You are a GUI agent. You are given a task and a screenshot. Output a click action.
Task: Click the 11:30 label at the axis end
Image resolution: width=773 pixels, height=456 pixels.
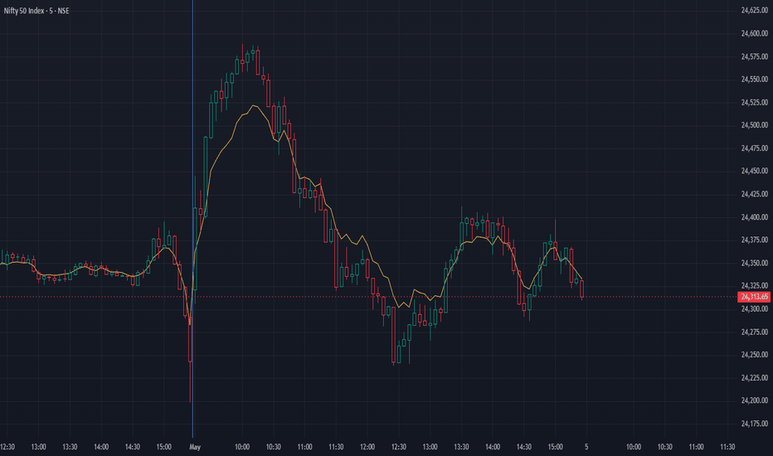pyautogui.click(x=727, y=447)
